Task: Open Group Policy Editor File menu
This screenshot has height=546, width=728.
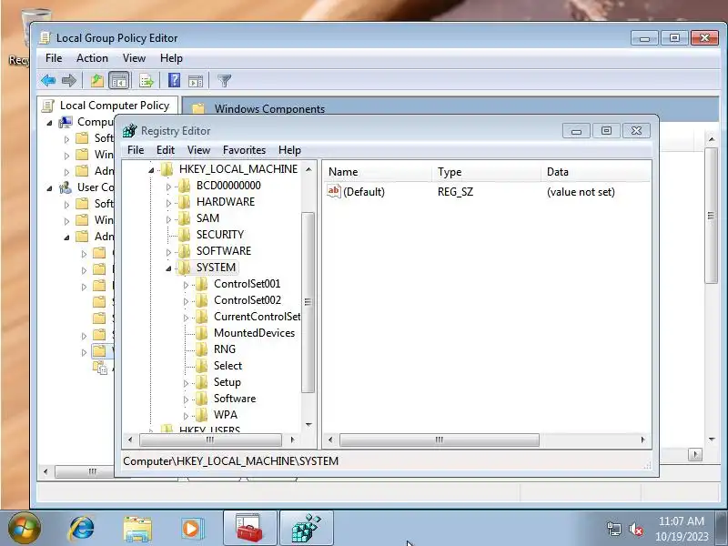Action: pyautogui.click(x=54, y=58)
